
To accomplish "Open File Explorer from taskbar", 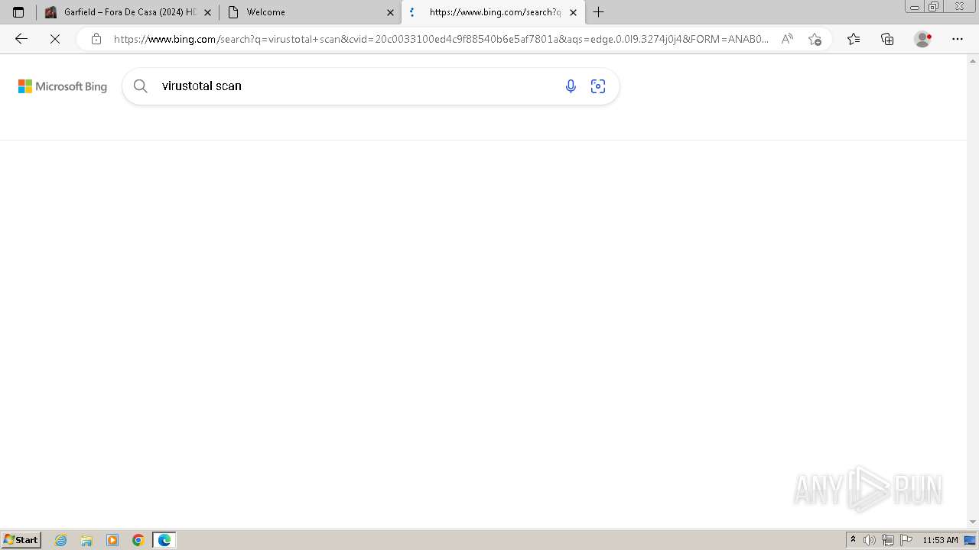I will 86,540.
